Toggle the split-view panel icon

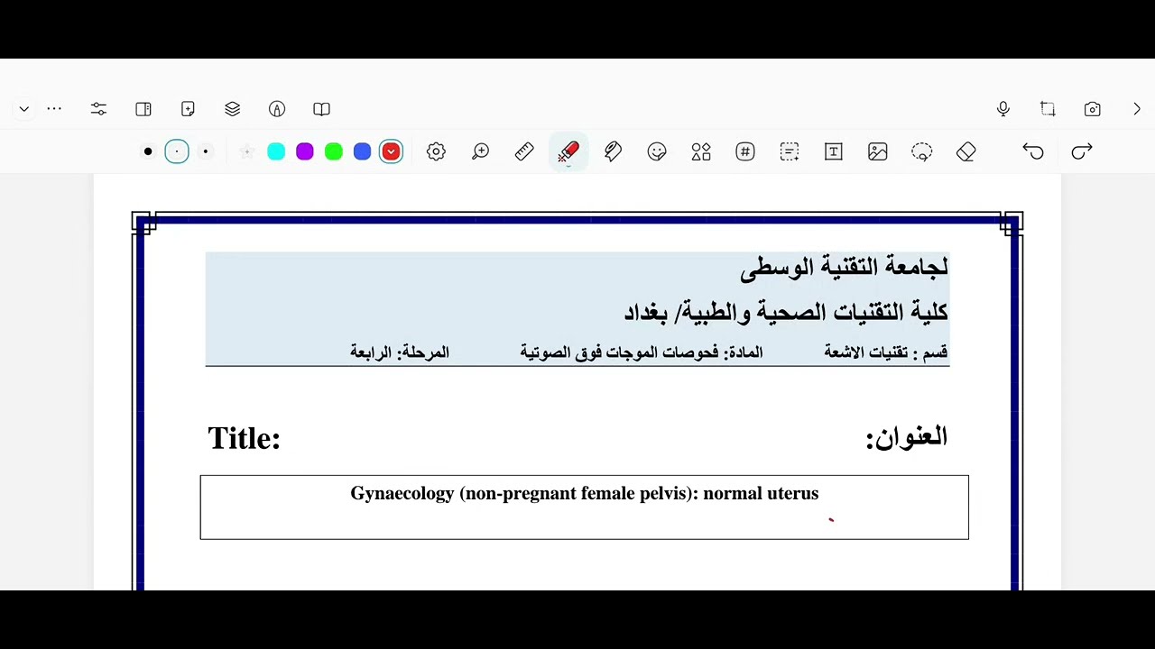(143, 109)
